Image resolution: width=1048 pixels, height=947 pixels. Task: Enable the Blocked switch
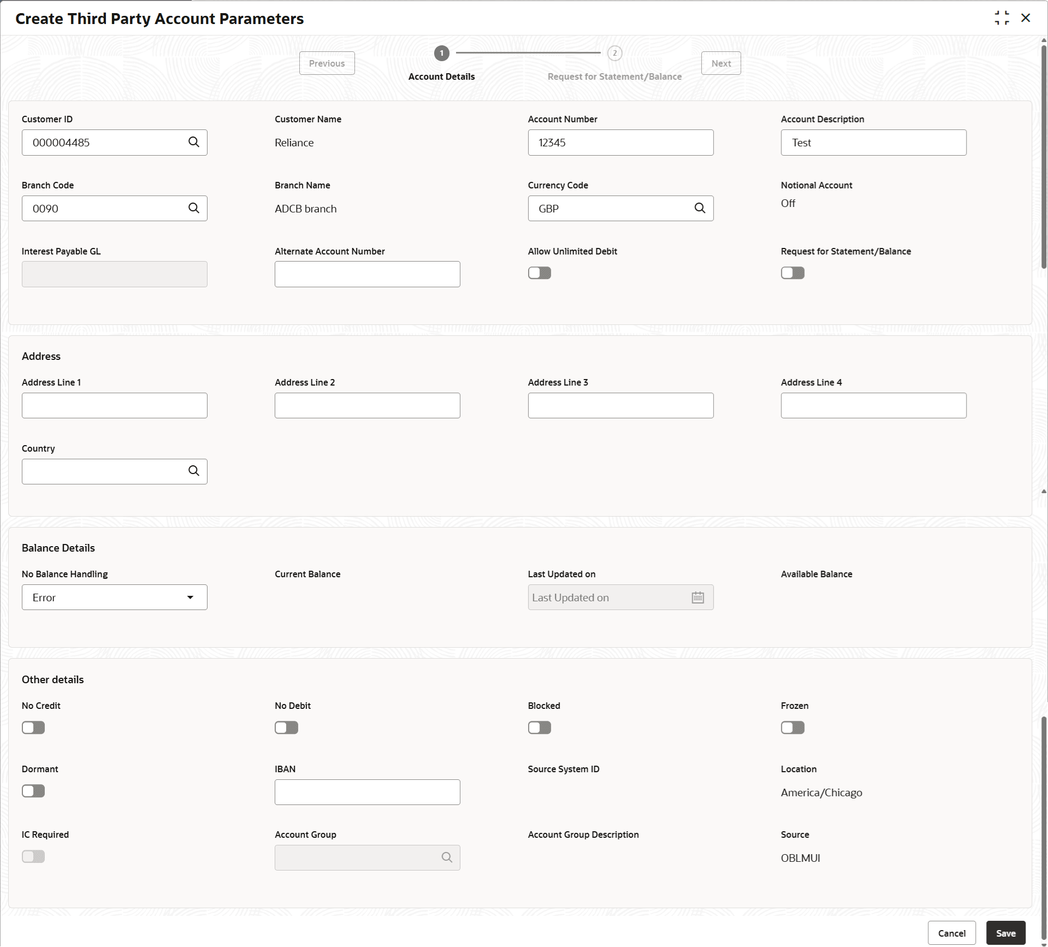click(540, 727)
